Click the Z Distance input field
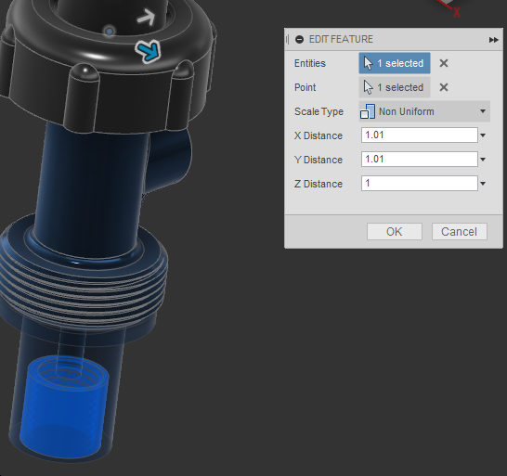The width and height of the screenshot is (507, 476). tap(420, 183)
